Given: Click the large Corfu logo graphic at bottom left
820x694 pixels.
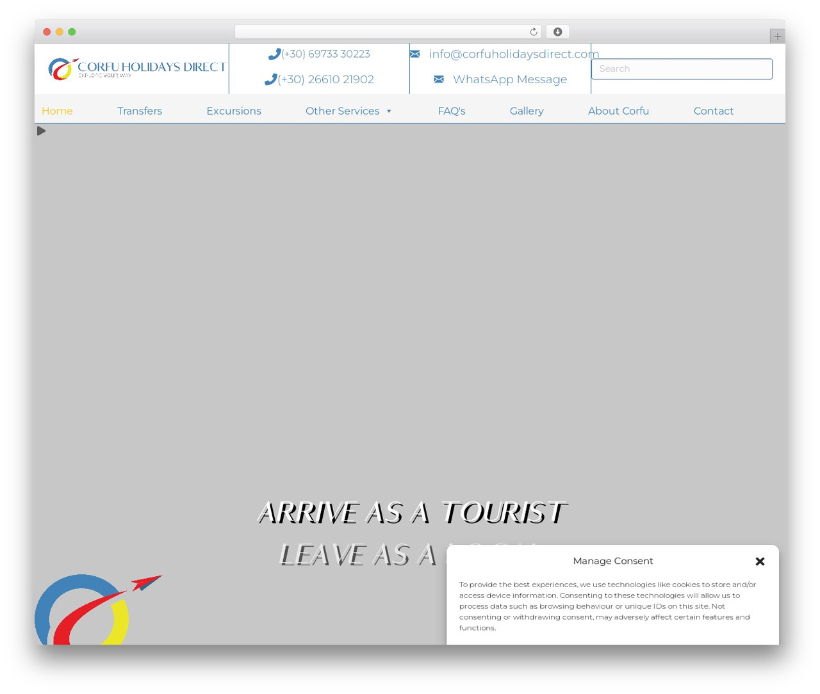Looking at the screenshot, I should [x=97, y=609].
